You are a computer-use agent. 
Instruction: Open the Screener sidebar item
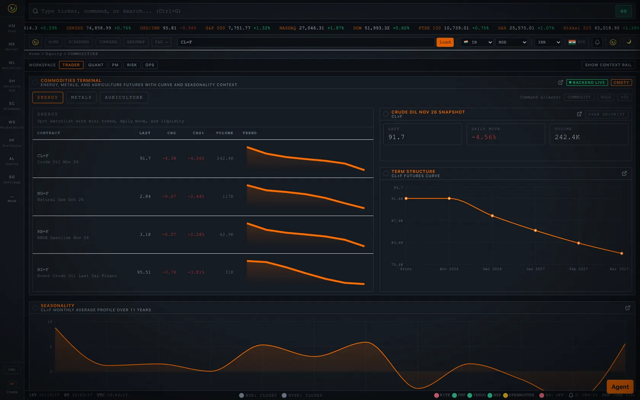pyautogui.click(x=12, y=106)
